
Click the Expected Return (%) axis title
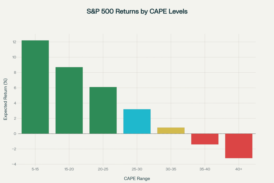pos(6,103)
